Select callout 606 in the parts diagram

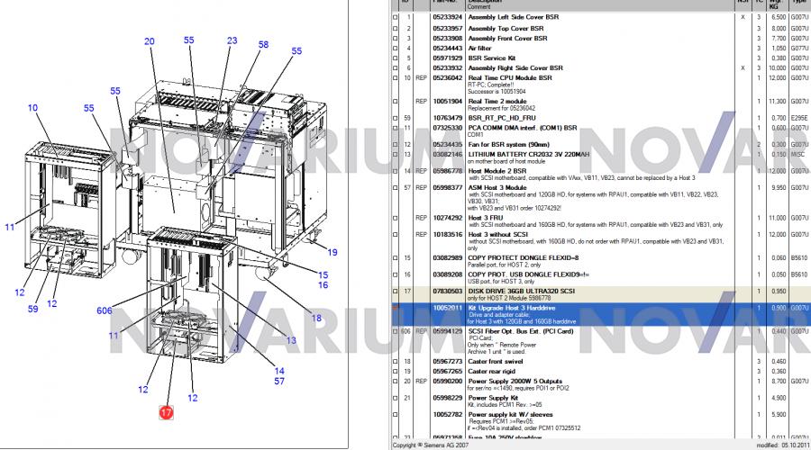point(106,310)
